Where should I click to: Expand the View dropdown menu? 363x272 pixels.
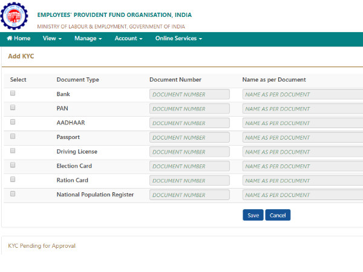pyautogui.click(x=52, y=39)
